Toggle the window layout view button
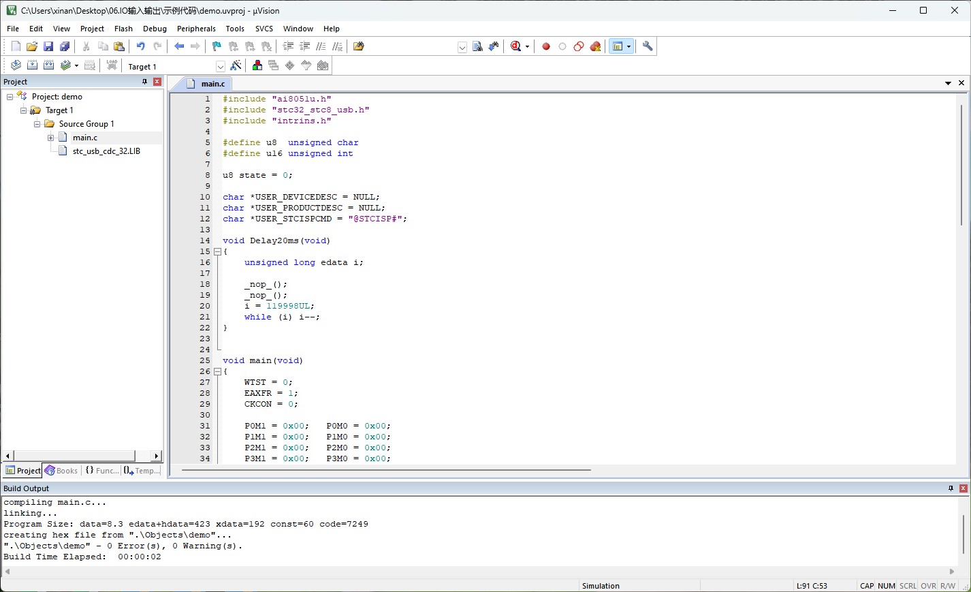The height and width of the screenshot is (592, 971). pyautogui.click(x=618, y=46)
